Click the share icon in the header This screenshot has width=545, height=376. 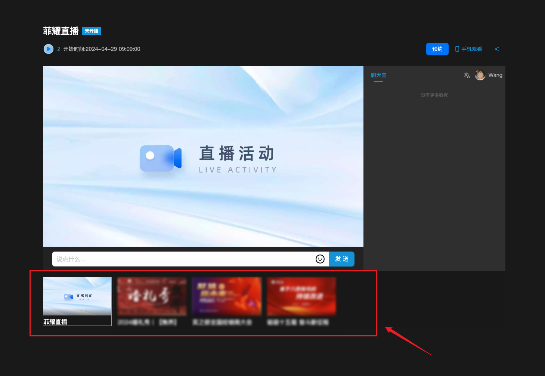[x=497, y=49]
